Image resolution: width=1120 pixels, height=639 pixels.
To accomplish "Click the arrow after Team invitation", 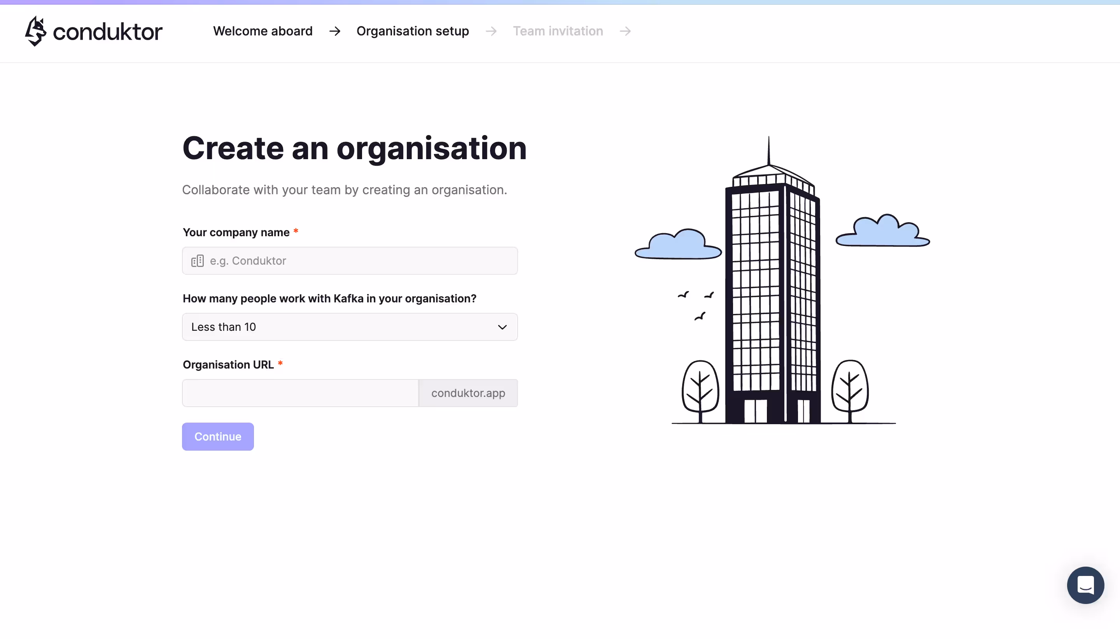I will [x=625, y=31].
